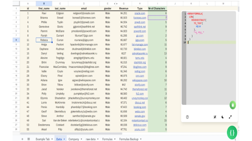Switch to the Formulas sheet tab
Screen dimensions: 252x141
click(x=107, y=139)
